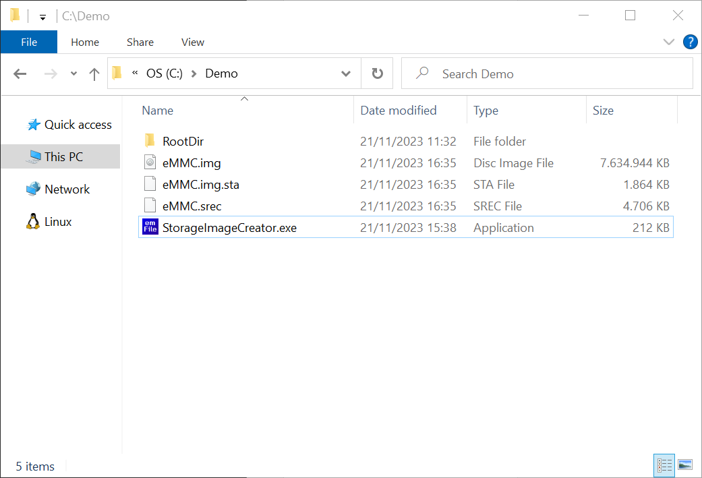
Task: Select This PC in the navigation pane
Action: coord(63,156)
